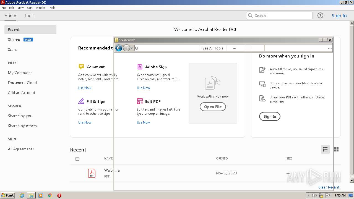Viewport: 354px width, 199px height.
Task: Select Scans in the sidebar
Action: point(13,49)
